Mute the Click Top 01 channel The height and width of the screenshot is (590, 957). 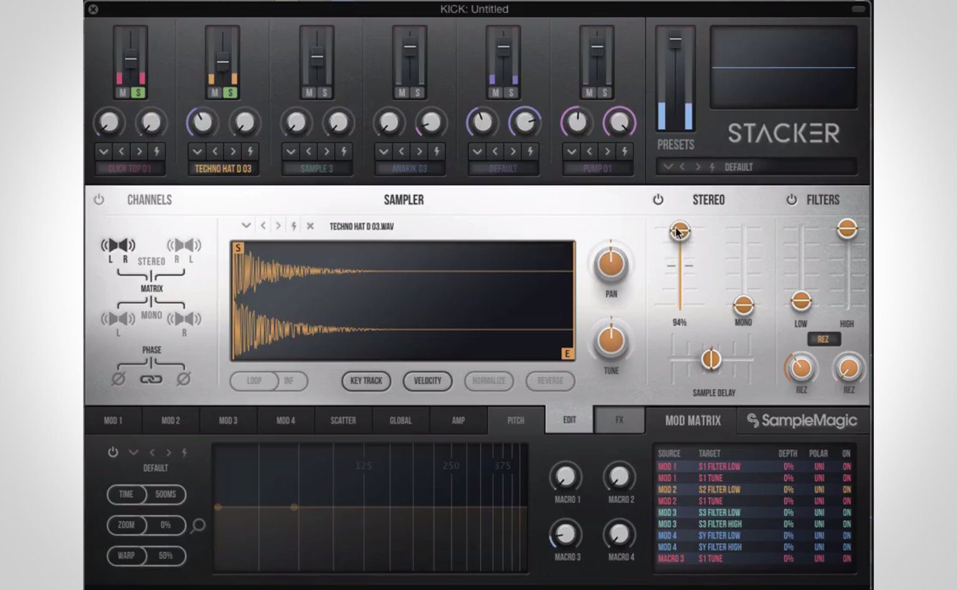pos(122,93)
